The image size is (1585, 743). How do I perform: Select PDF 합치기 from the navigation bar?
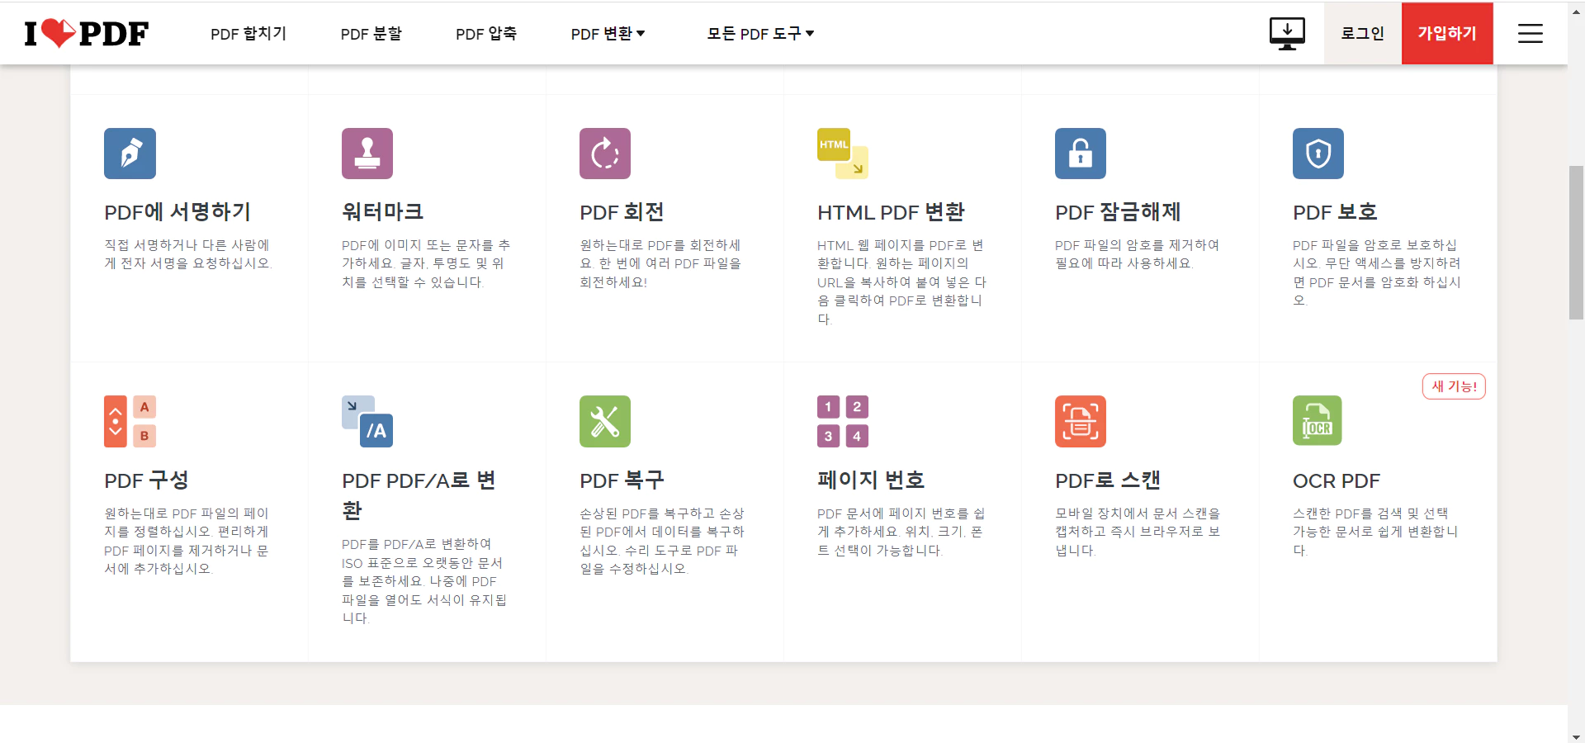[248, 33]
